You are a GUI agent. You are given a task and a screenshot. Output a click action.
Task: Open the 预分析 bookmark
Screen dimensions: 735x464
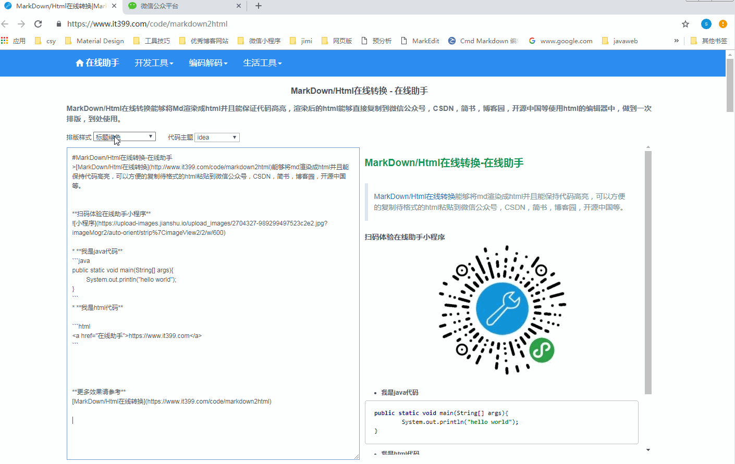coord(376,41)
